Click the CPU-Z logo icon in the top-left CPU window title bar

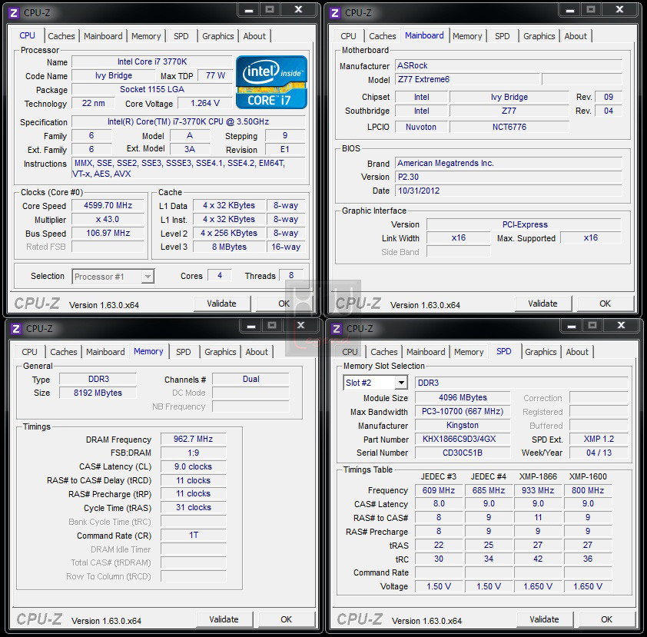coord(14,13)
